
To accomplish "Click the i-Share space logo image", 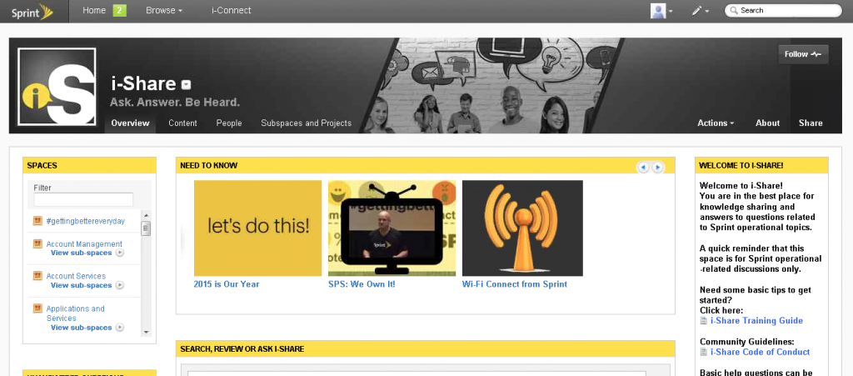I will 57,88.
